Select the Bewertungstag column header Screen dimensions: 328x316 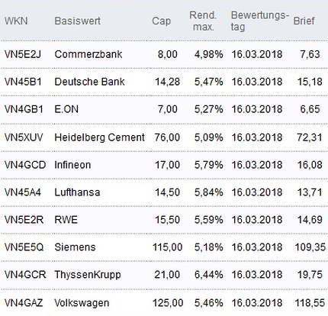click(x=260, y=21)
